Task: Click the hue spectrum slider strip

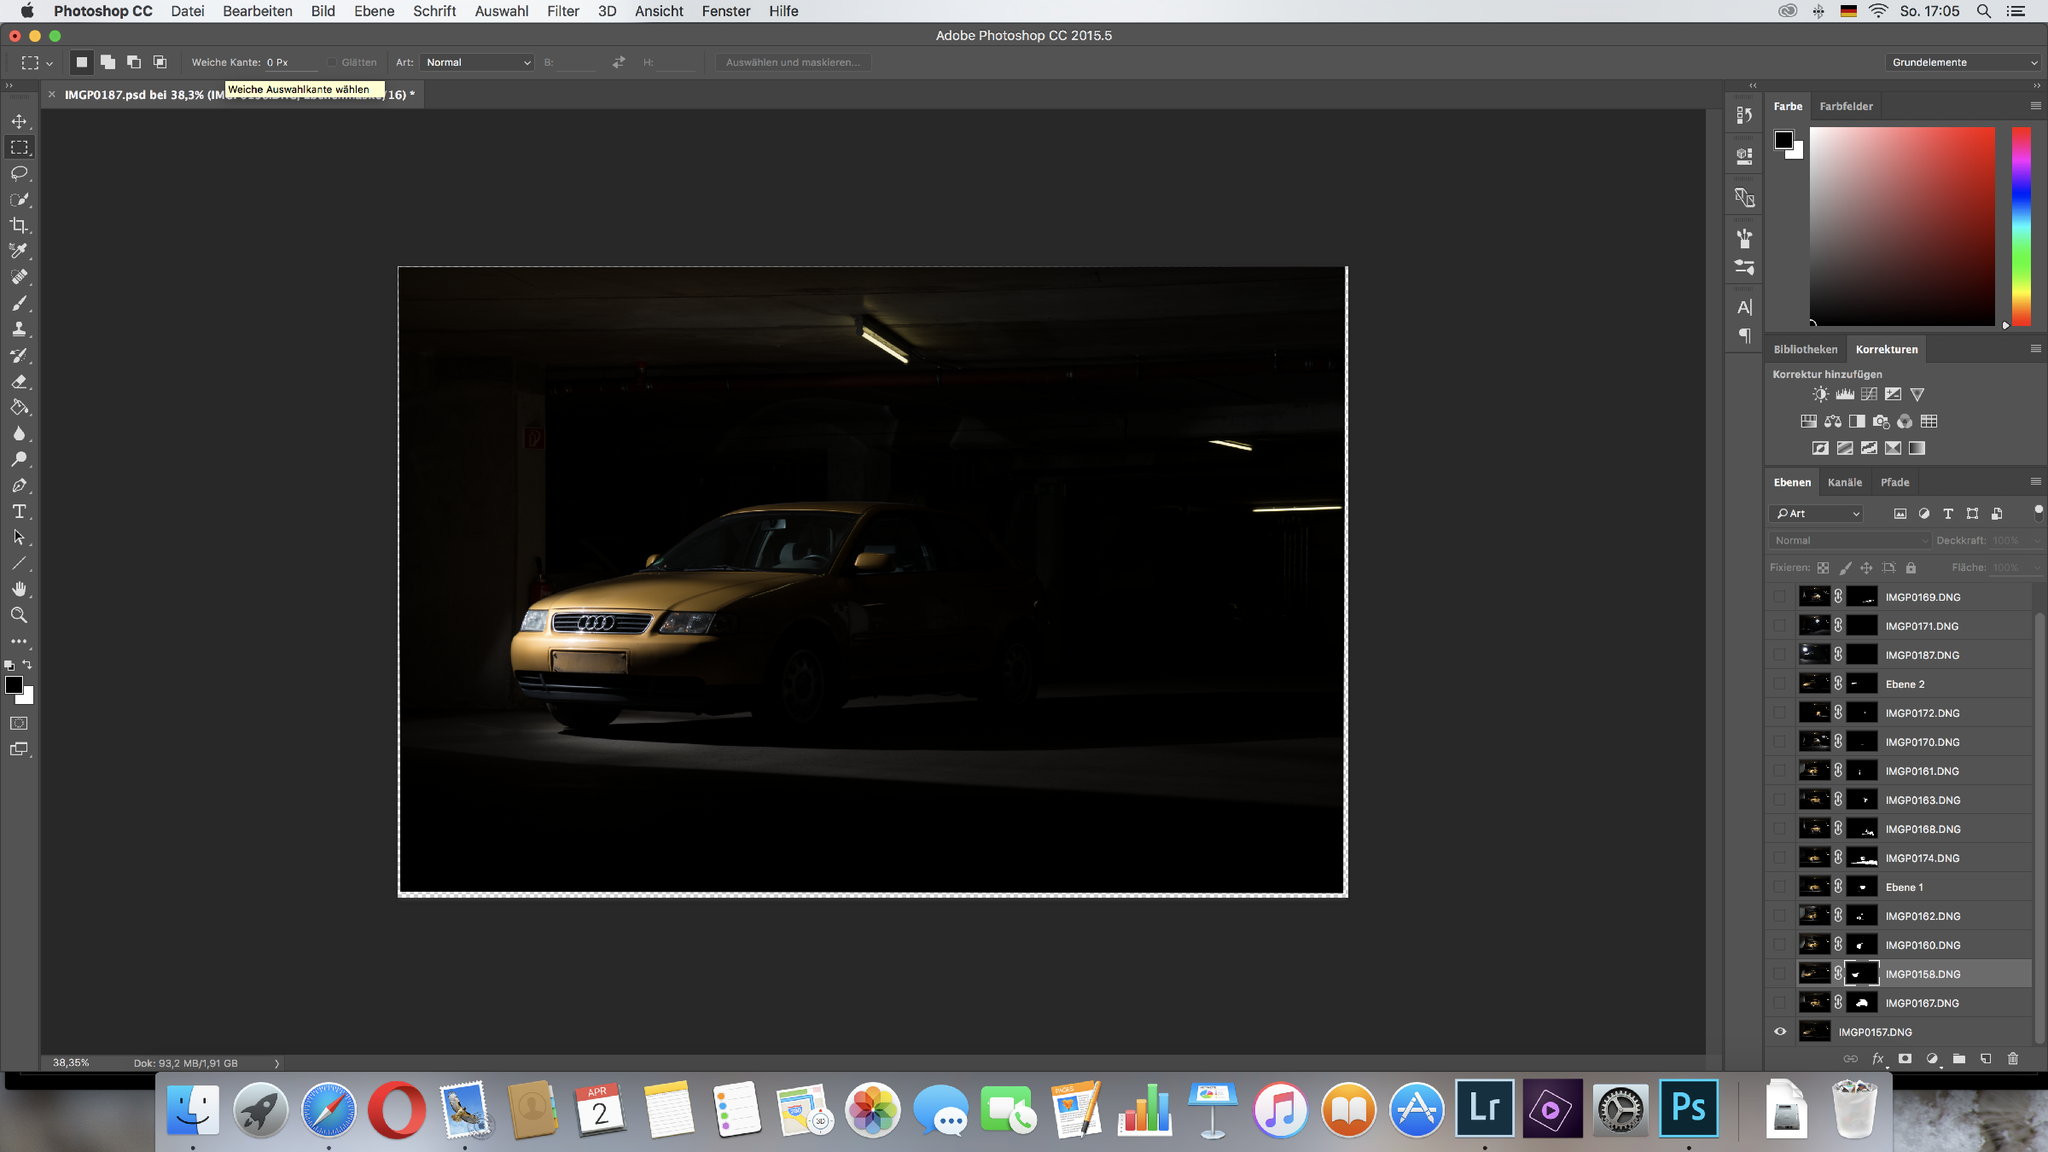Action: click(2021, 226)
